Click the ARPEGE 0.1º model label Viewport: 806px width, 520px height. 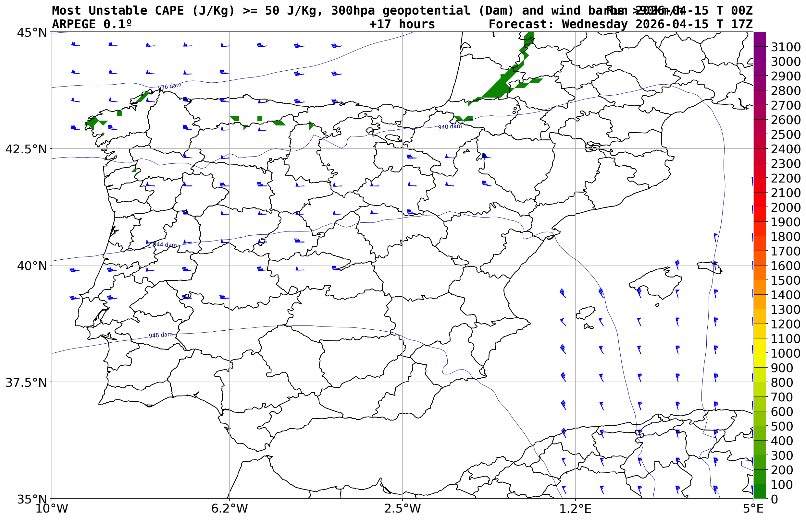tap(92, 24)
